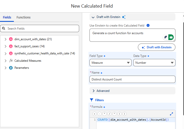The image size is (184, 129).
Task: Insert an opening parenthesis into formula
Action: click(119, 114)
